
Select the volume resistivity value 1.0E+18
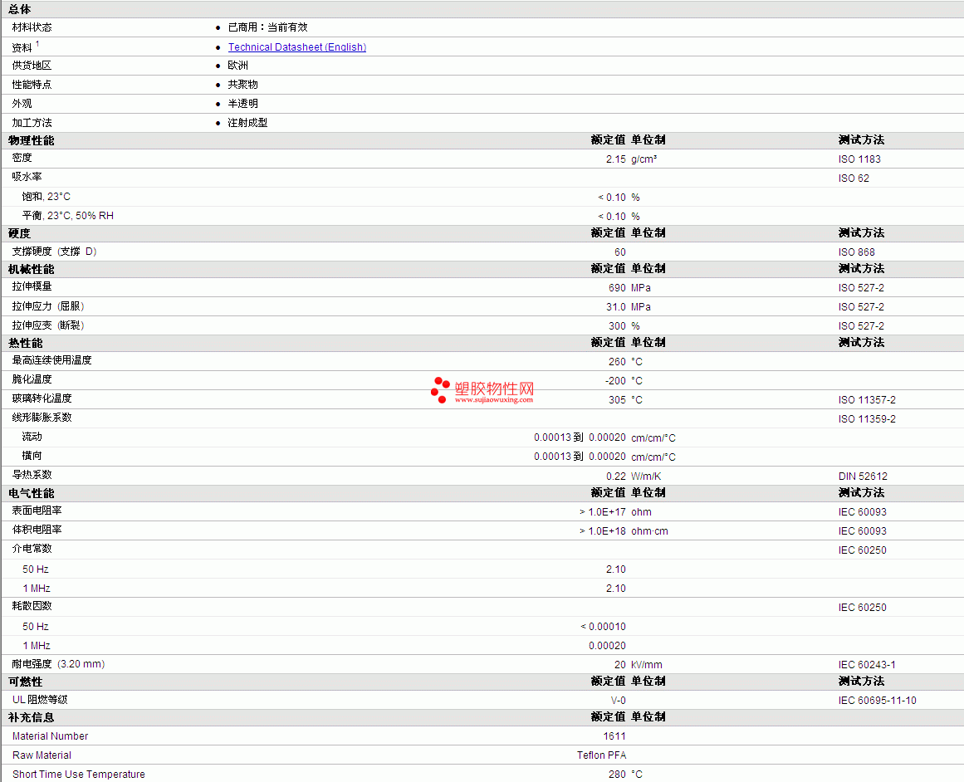coord(607,531)
